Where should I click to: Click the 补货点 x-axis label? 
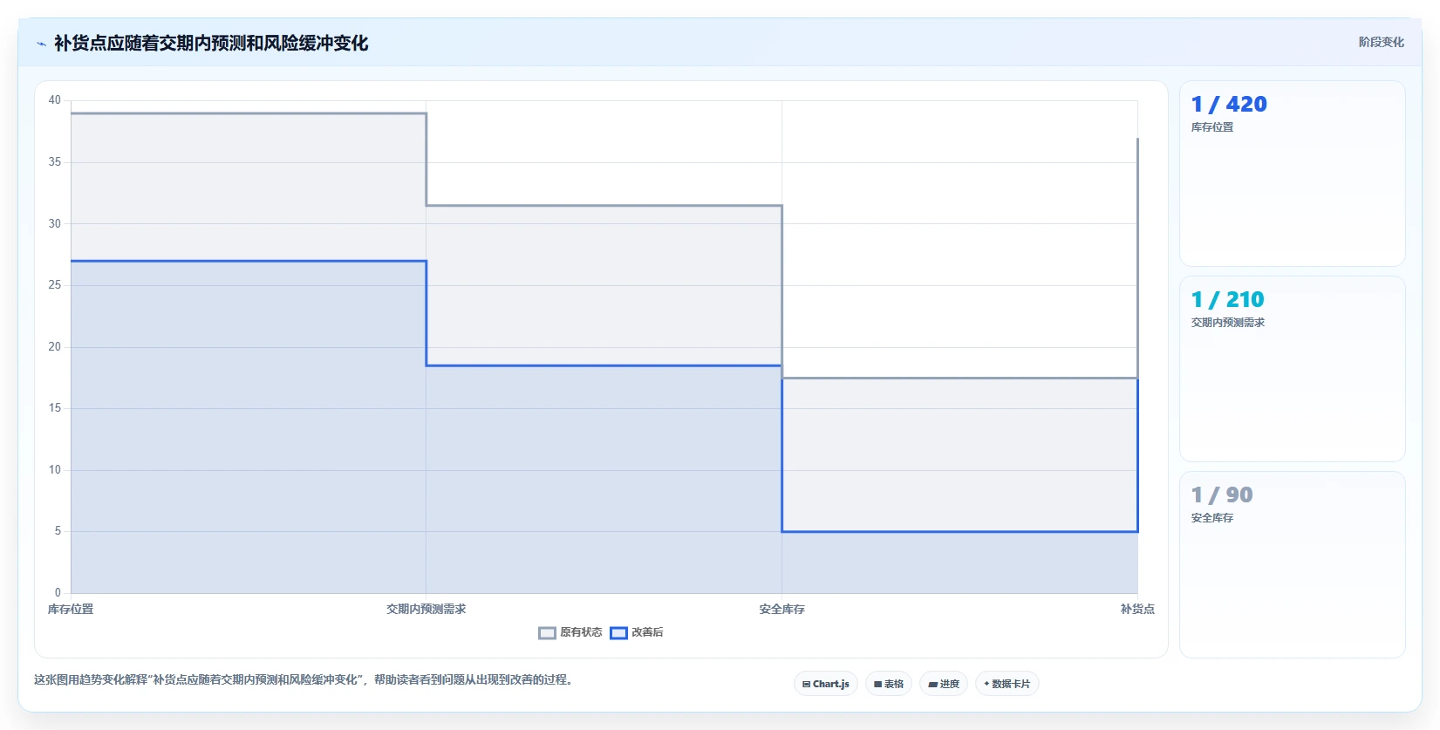[1137, 609]
